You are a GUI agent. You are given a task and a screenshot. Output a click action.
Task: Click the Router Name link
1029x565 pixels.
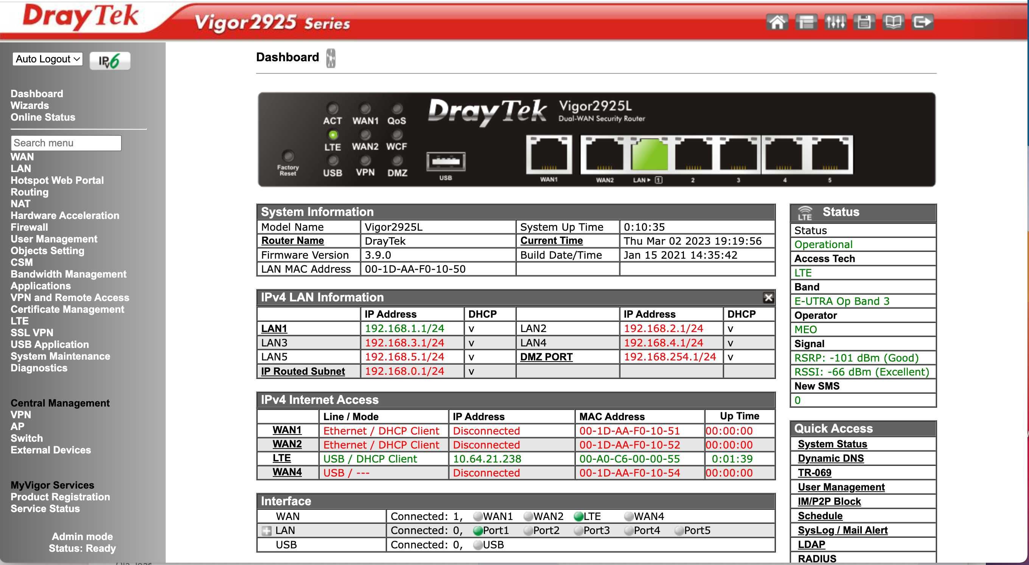pos(292,241)
